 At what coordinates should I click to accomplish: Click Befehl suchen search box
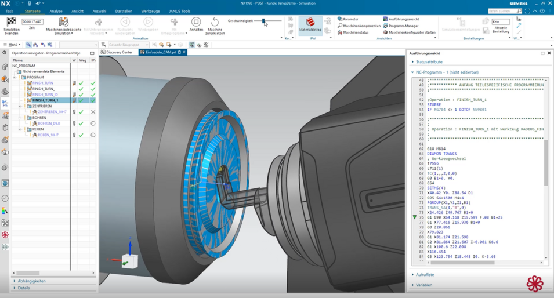click(x=505, y=11)
